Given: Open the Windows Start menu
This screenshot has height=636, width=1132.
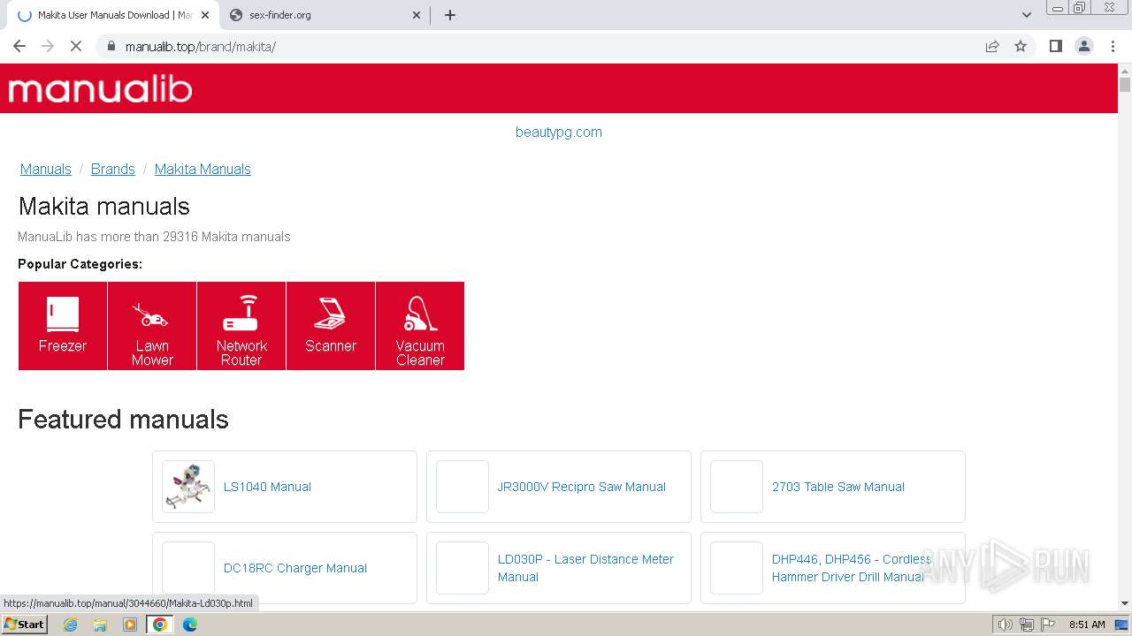Looking at the screenshot, I should pos(24,625).
